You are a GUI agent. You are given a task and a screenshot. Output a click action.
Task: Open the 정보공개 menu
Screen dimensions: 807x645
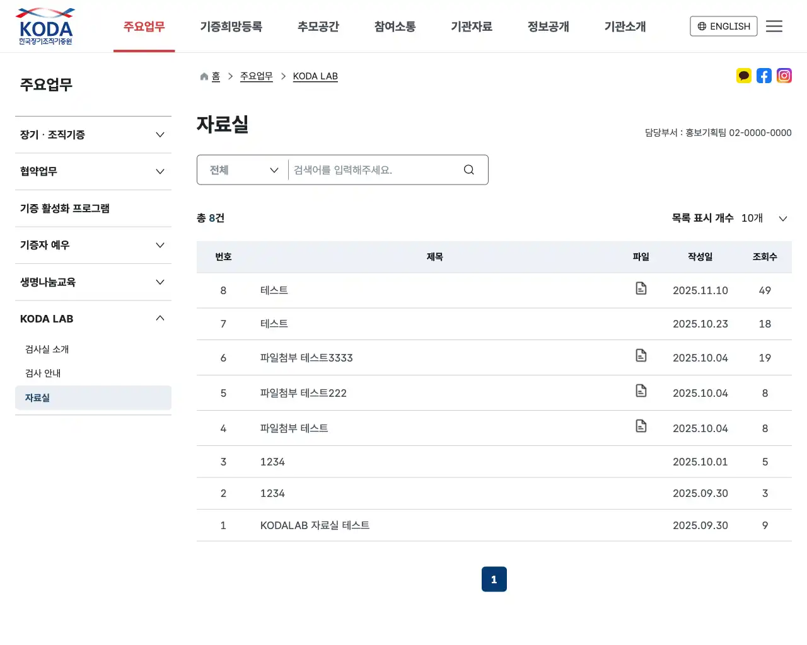click(x=548, y=26)
